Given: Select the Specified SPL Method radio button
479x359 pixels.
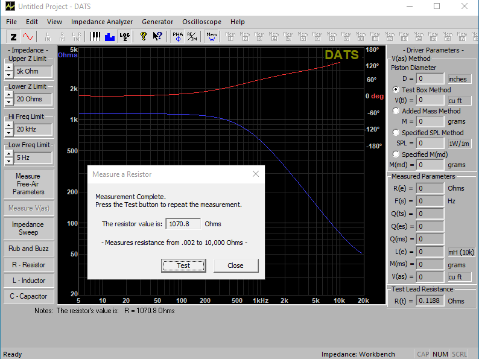Looking at the screenshot, I should [x=396, y=133].
